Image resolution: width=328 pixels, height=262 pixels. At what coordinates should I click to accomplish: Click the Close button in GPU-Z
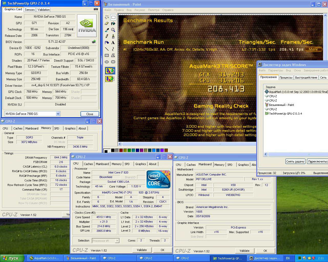point(90,114)
